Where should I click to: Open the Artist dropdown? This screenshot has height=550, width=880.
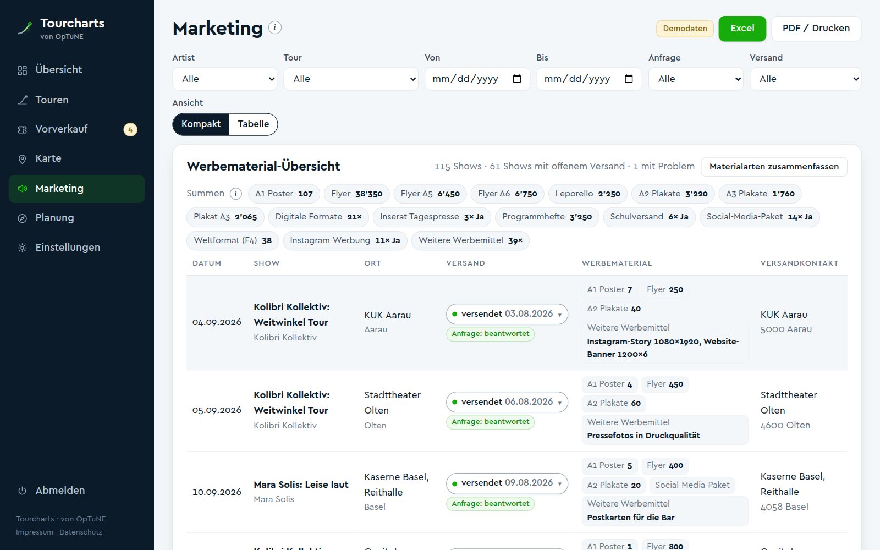[x=225, y=79]
